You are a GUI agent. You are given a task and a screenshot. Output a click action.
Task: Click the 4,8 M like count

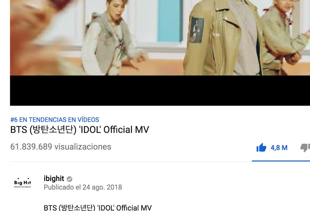coord(279,148)
